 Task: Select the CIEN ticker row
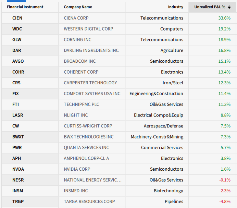coord(17,18)
